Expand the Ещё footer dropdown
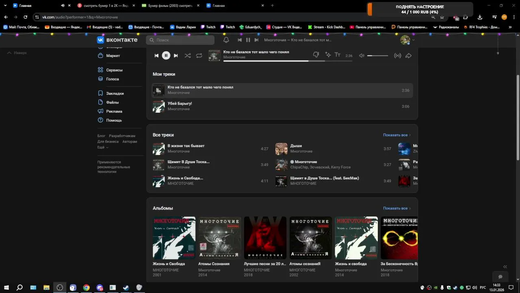 click(103, 147)
